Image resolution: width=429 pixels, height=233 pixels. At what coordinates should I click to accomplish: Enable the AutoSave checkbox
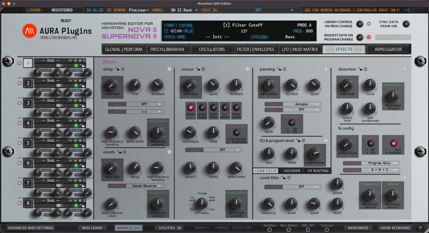tap(269, 230)
